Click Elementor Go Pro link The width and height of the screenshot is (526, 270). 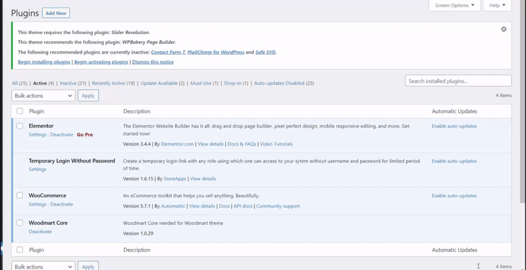click(x=85, y=134)
